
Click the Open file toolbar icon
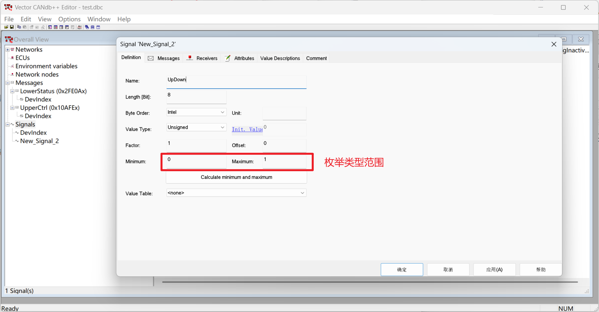point(6,27)
